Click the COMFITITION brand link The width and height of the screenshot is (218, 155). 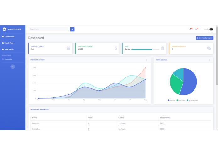tap(14, 29)
